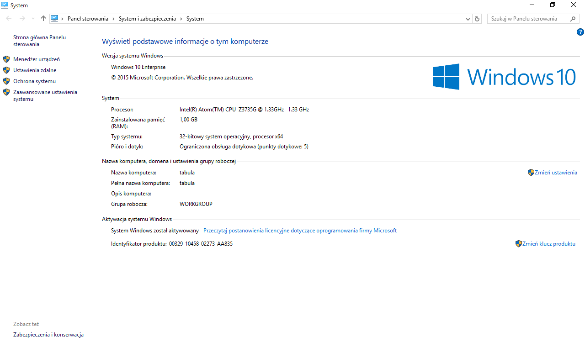Click Zmień ustawienia for computer name
Viewport: 585px width, 347px height.
556,173
